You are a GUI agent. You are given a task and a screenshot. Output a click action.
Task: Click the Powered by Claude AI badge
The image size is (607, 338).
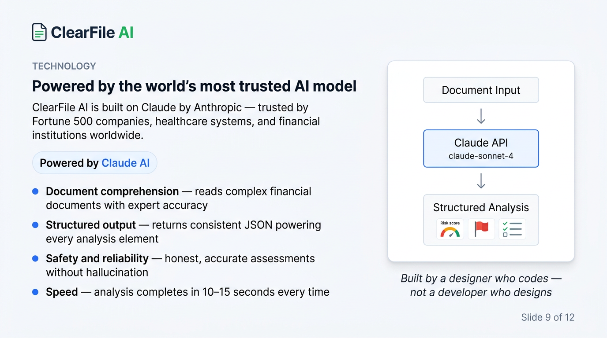coord(95,163)
